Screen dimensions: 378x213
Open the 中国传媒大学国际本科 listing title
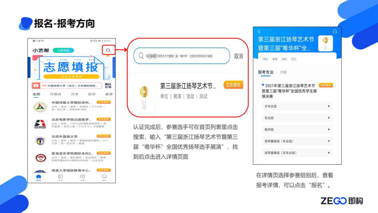(71, 103)
